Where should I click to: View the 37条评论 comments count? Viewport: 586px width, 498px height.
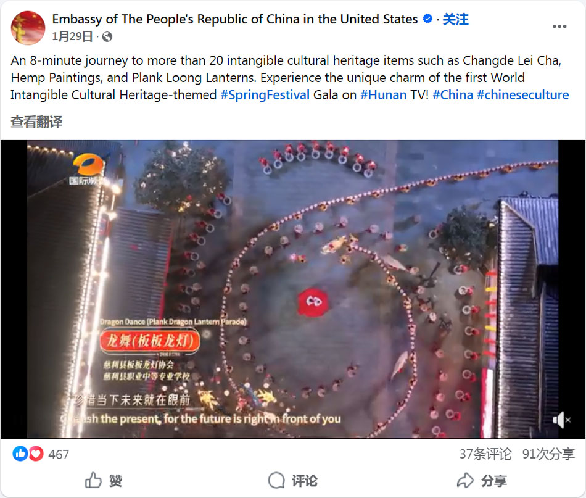[485, 454]
